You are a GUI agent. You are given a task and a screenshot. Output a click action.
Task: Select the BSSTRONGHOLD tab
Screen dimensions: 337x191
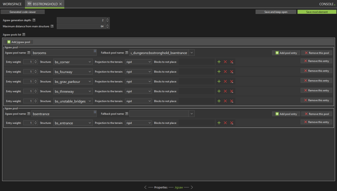45,4
